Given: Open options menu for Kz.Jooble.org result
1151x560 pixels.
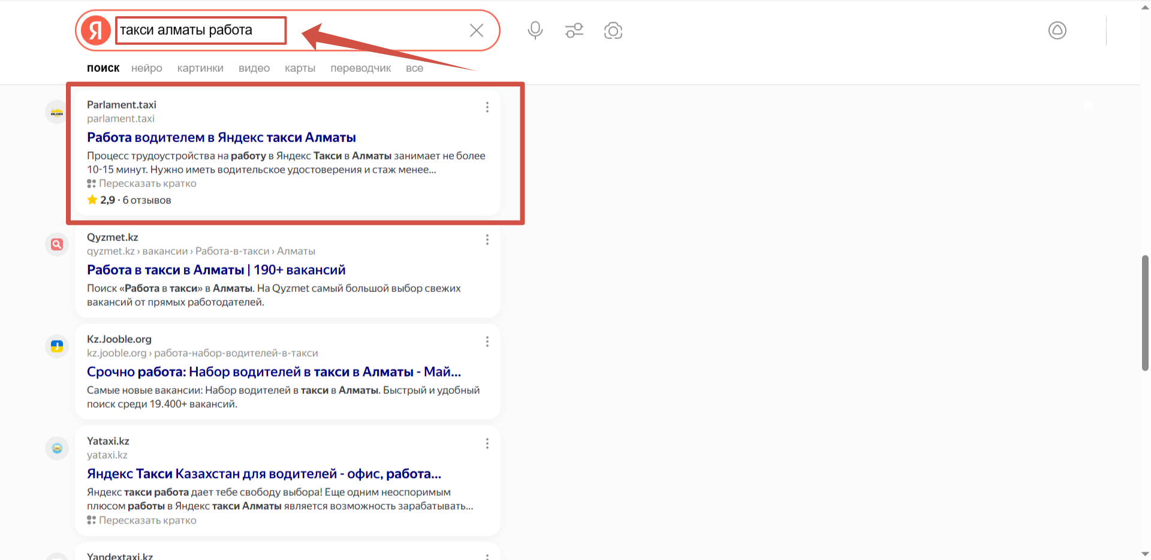Looking at the screenshot, I should pyautogui.click(x=487, y=342).
